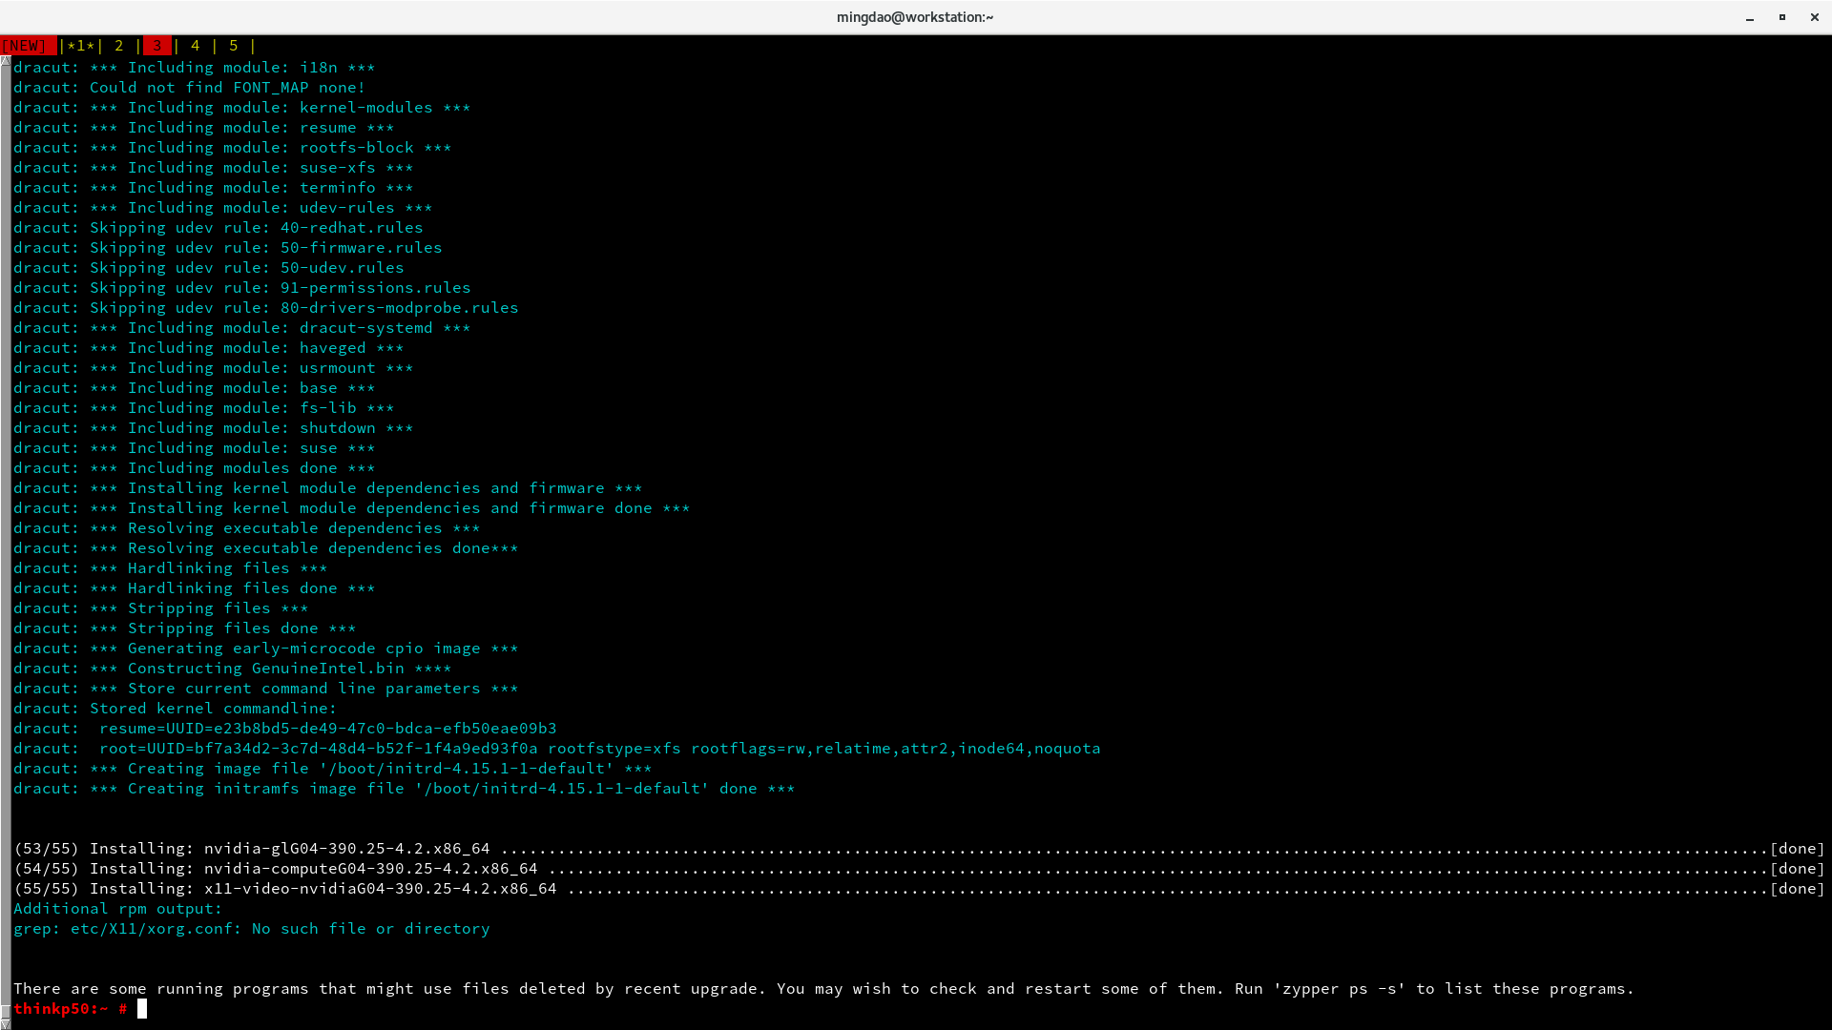The image size is (1832, 1030).
Task: Switch to terminal tab 4
Action: (196, 46)
